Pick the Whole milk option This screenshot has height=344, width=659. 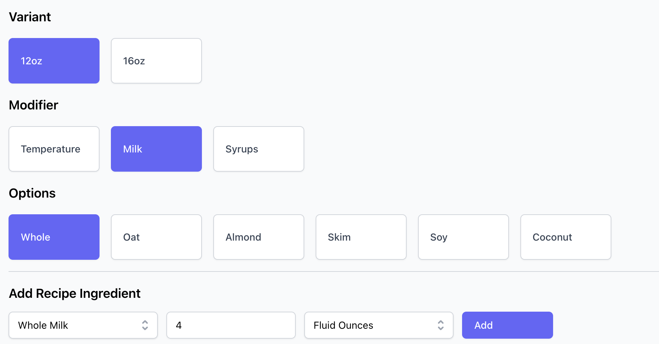54,237
